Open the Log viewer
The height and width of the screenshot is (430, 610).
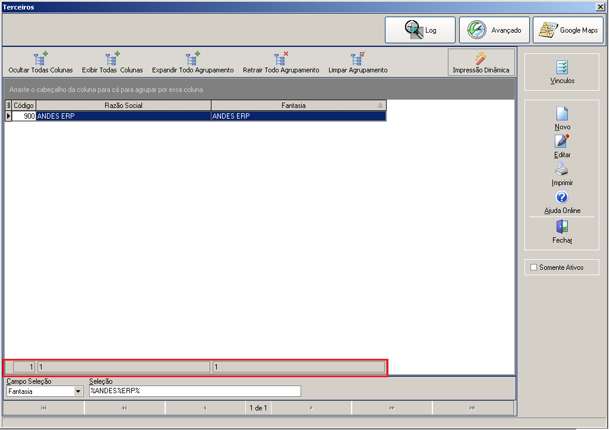pyautogui.click(x=420, y=30)
